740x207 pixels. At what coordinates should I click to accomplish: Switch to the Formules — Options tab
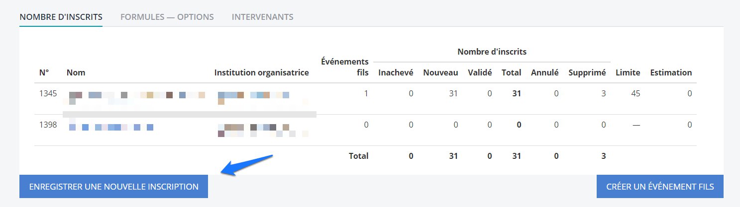coord(167,17)
